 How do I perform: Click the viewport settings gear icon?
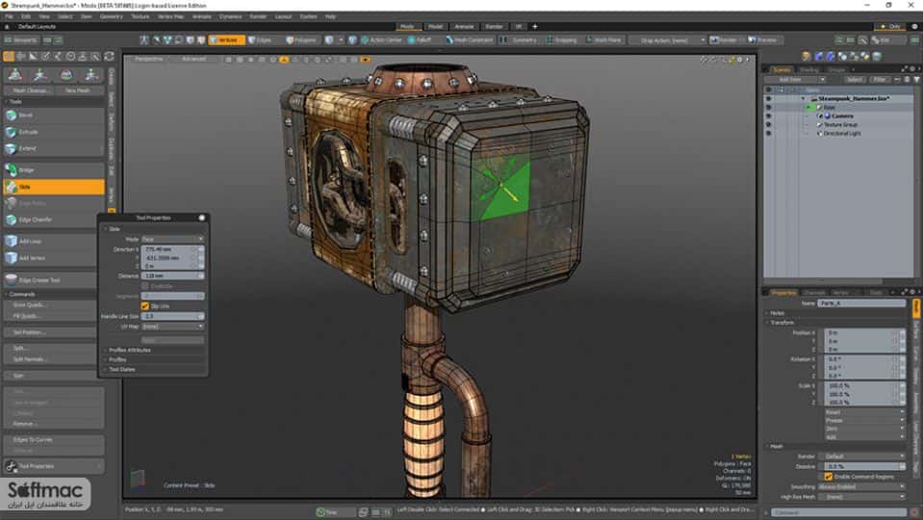[x=740, y=60]
